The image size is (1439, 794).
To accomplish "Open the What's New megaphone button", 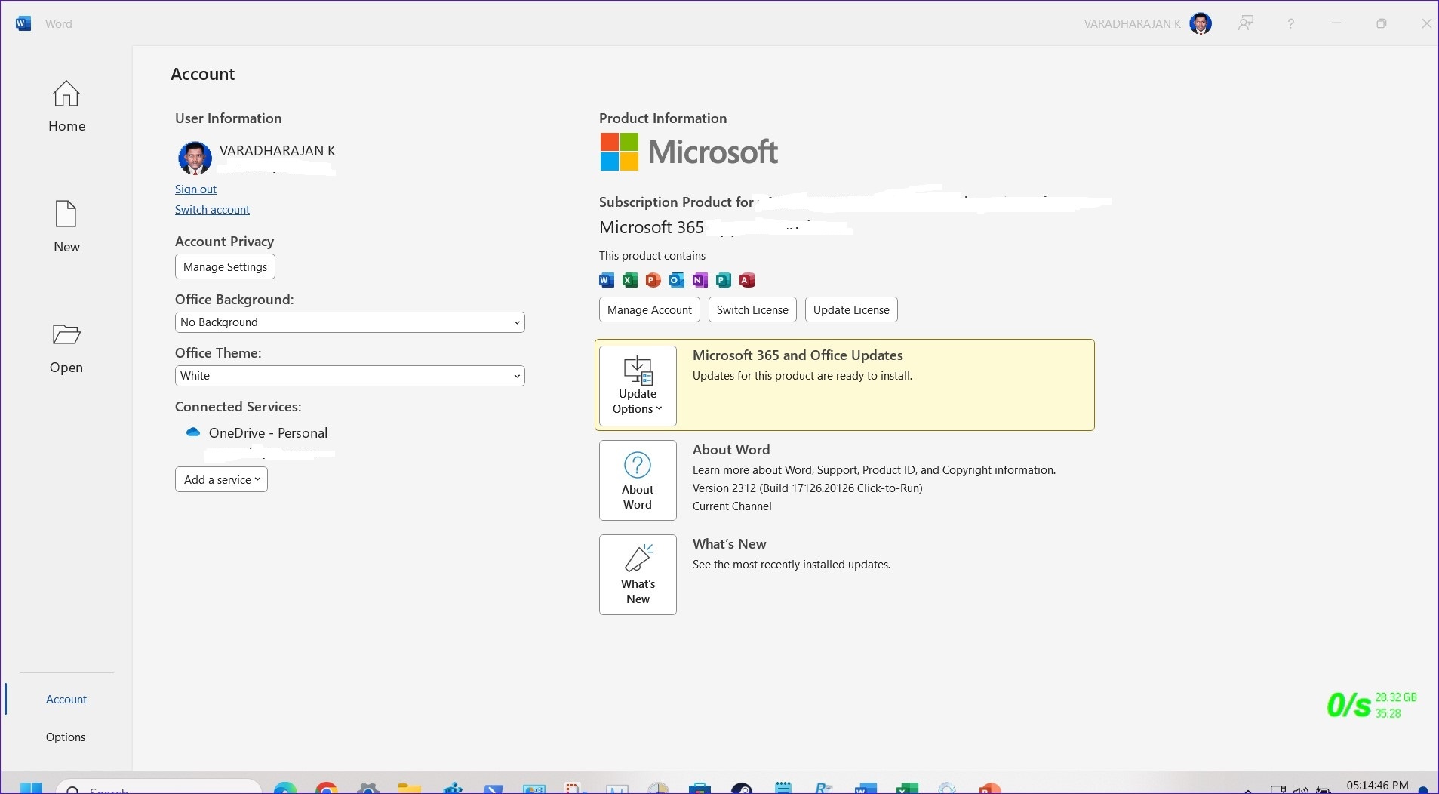I will point(638,574).
